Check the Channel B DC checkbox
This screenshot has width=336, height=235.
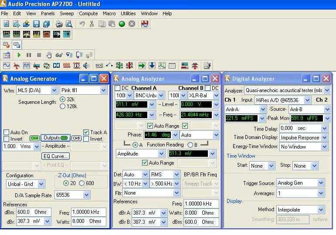point(207,88)
